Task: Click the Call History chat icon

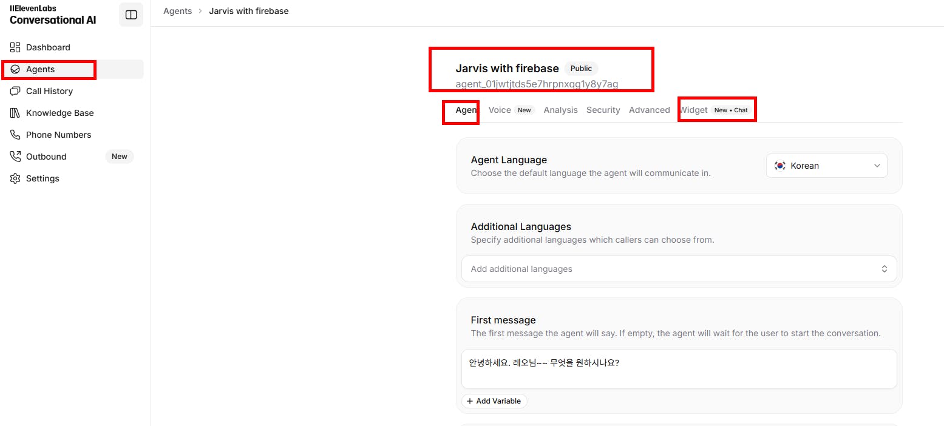Action: click(x=15, y=91)
